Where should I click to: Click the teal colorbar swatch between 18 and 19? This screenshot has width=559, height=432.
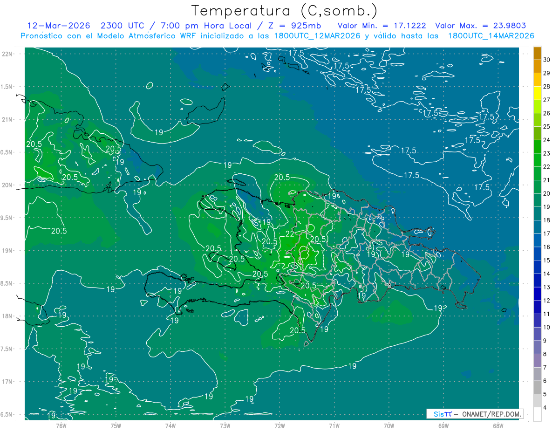point(537,213)
